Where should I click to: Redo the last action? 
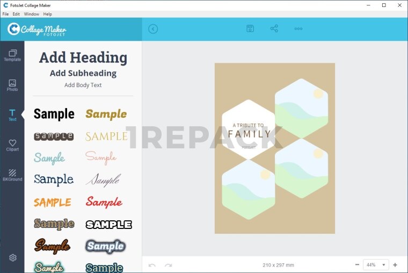[169, 265]
